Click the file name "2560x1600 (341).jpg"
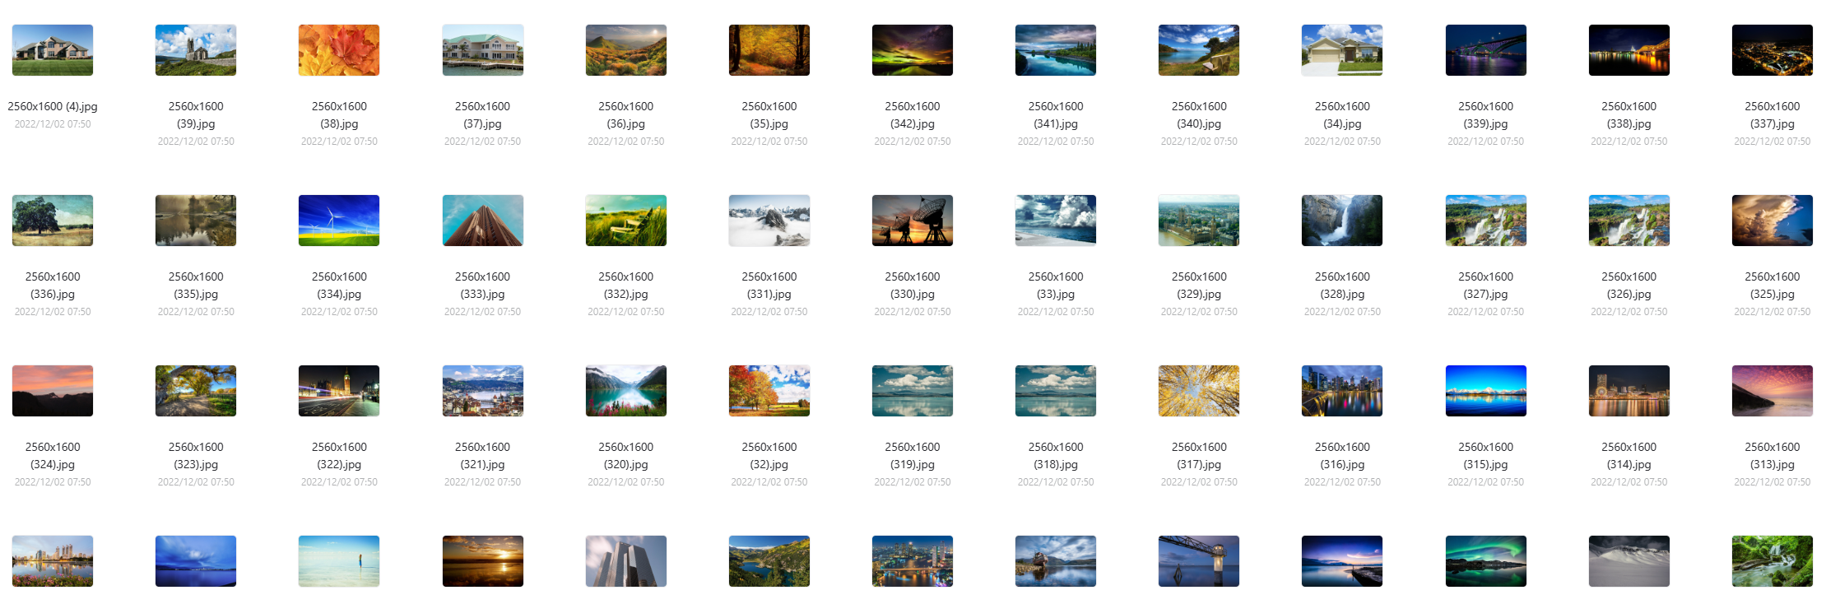This screenshot has height=604, width=1826. pyautogui.click(x=1056, y=115)
